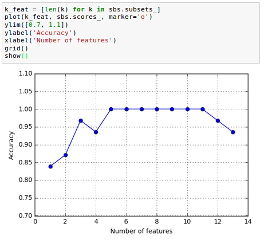The width and height of the screenshot is (264, 240).
Task: Click the data point at 12 features
Action: point(218,121)
